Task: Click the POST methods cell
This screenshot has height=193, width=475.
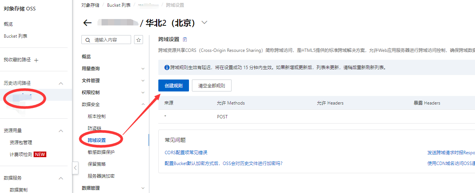Action: pyautogui.click(x=222, y=117)
